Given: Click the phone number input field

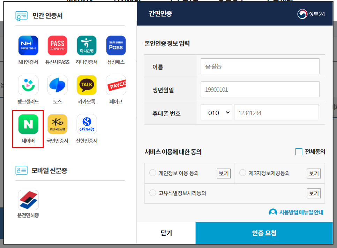Looking at the screenshot, I should point(276,113).
